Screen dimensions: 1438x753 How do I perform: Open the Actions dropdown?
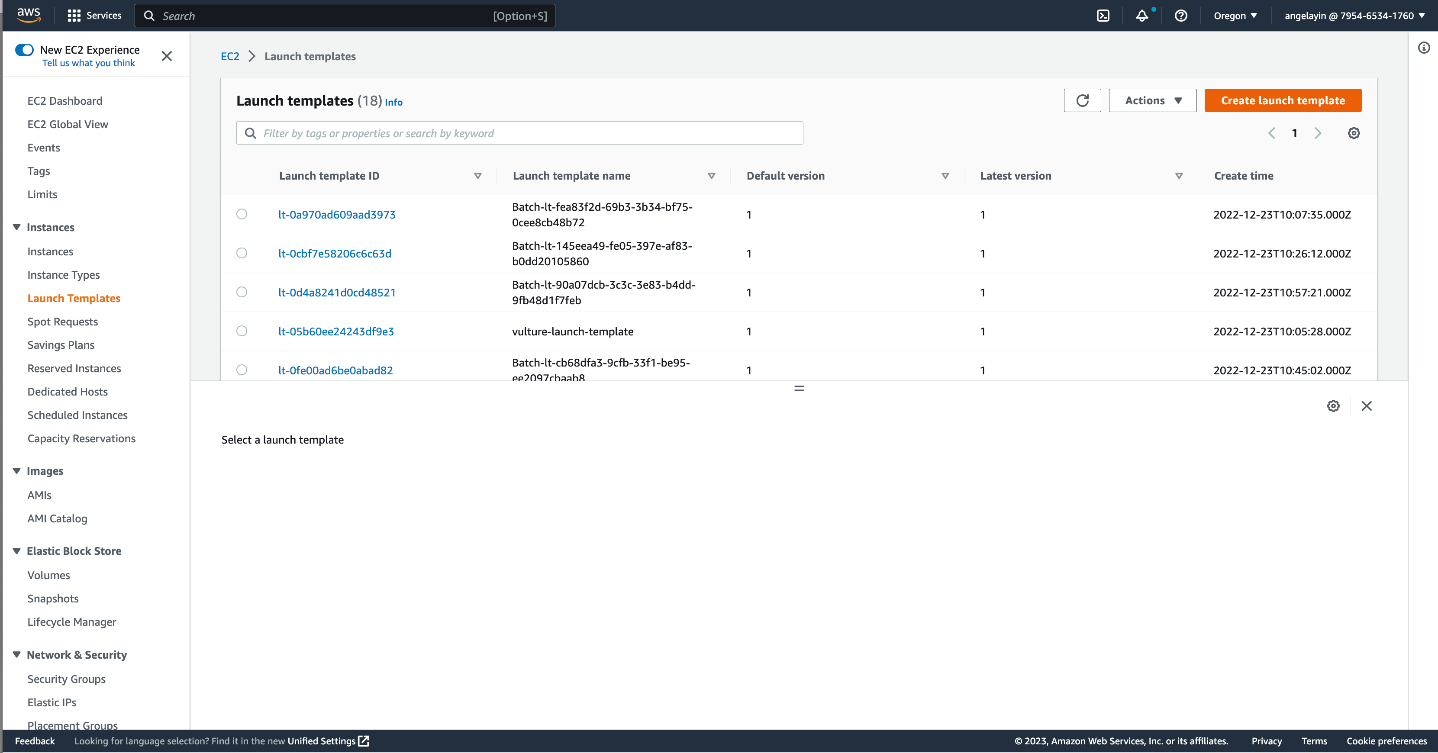coord(1152,100)
